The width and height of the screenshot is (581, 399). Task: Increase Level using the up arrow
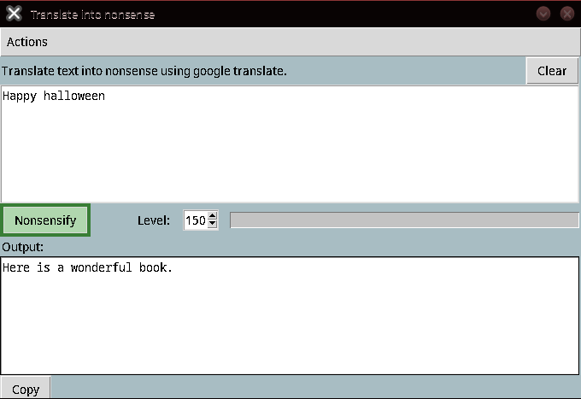pyautogui.click(x=213, y=216)
